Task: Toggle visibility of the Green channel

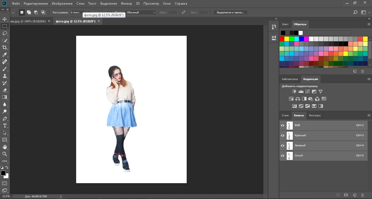Action: point(282,145)
